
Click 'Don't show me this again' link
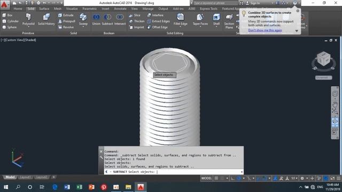click(x=265, y=30)
